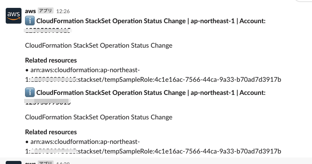Screen dimensions: 312x164
Task: Click the first Related resources heading
Action: pyautogui.click(x=51, y=60)
